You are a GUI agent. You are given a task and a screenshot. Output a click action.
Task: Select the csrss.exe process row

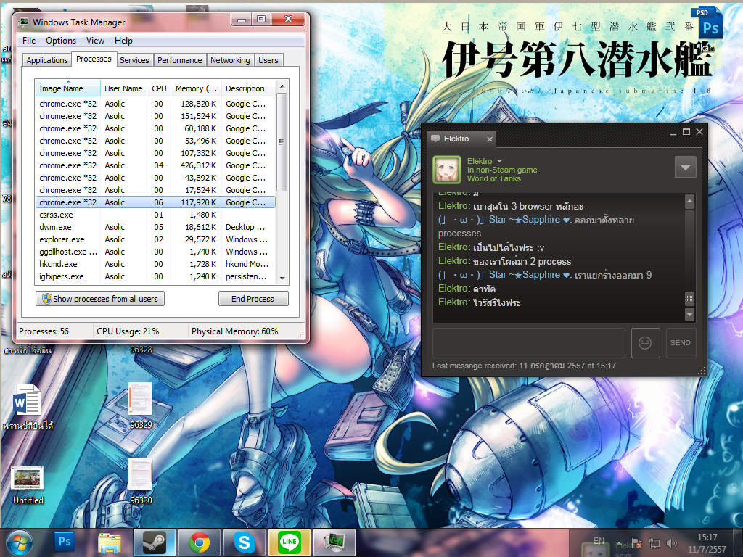[x=155, y=215]
